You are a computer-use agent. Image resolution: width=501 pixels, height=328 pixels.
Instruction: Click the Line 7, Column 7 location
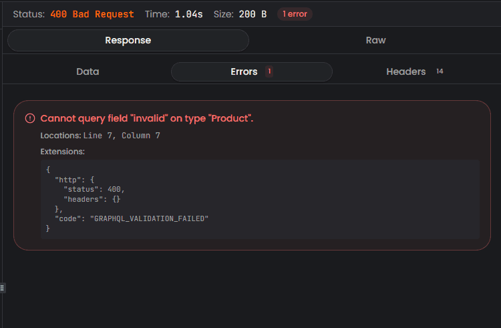pos(122,136)
